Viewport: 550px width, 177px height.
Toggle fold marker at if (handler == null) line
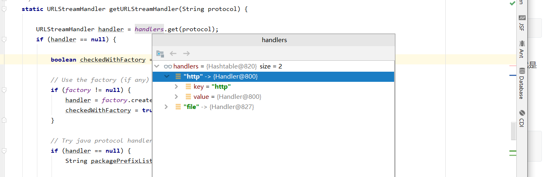click(x=4, y=39)
